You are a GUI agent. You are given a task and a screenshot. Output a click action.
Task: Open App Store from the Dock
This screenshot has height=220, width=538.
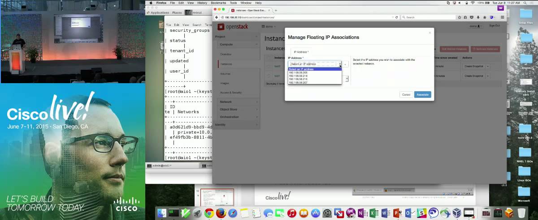point(315,213)
